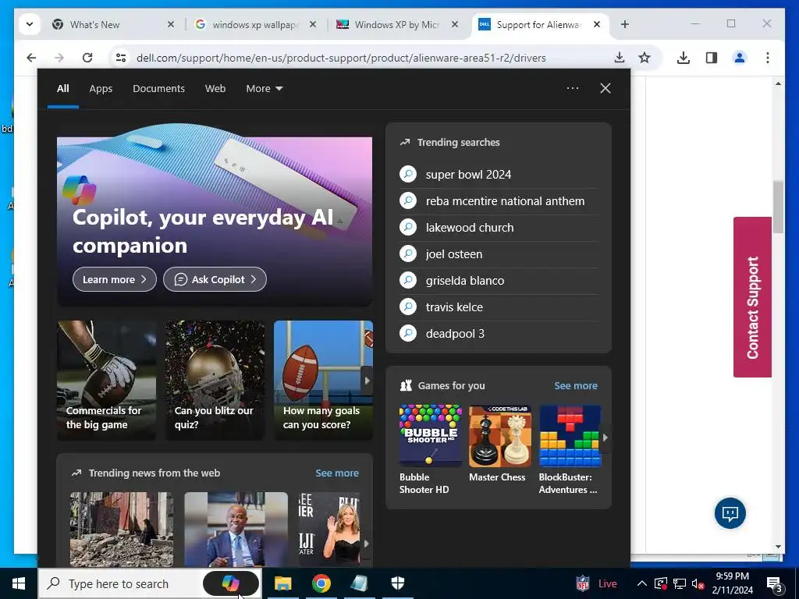Select the Documents search filter
The width and height of the screenshot is (799, 599).
tap(158, 89)
